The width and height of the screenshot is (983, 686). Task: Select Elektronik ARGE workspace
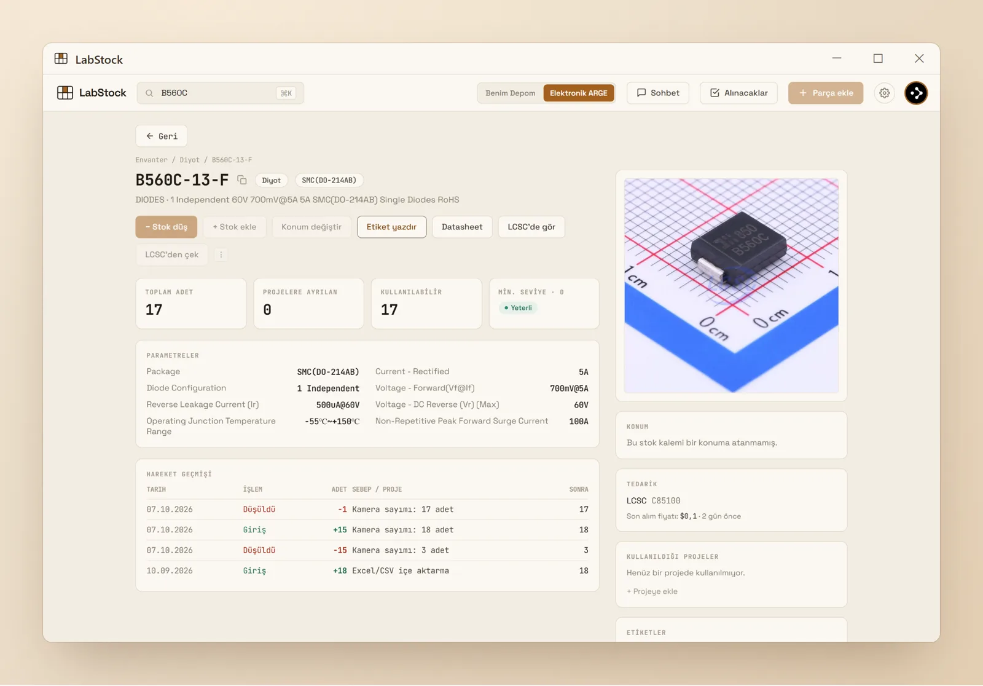tap(578, 93)
